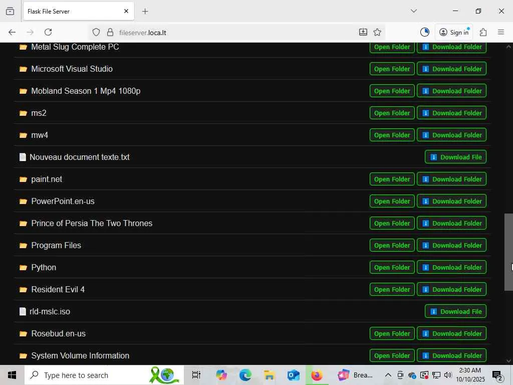The image size is (513, 385).
Task: Open Folder for ms2
Action: point(392,113)
